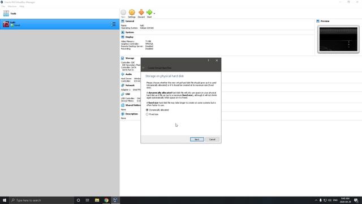
Task: Click the taskbar clock and date
Action: pyautogui.click(x=346, y=200)
